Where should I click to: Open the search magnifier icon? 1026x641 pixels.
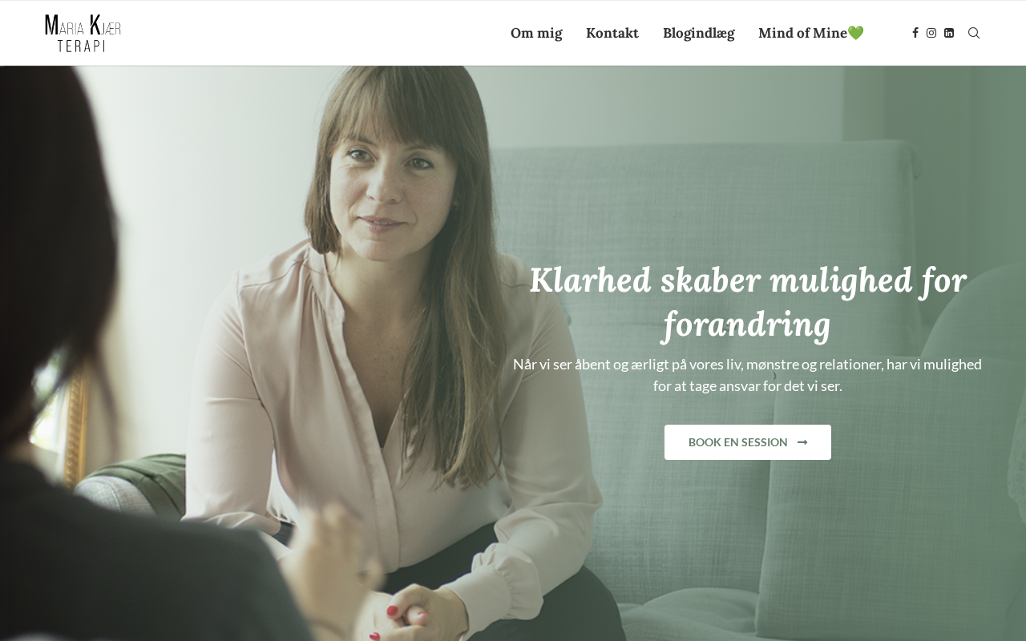pyautogui.click(x=974, y=33)
